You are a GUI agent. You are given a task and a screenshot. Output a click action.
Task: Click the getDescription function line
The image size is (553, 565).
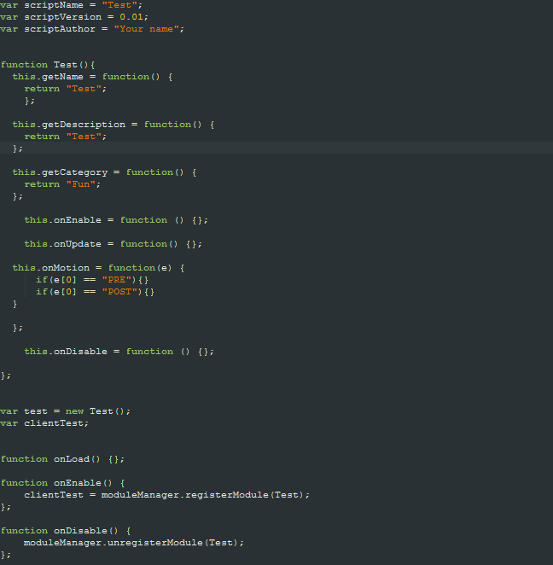(114, 125)
